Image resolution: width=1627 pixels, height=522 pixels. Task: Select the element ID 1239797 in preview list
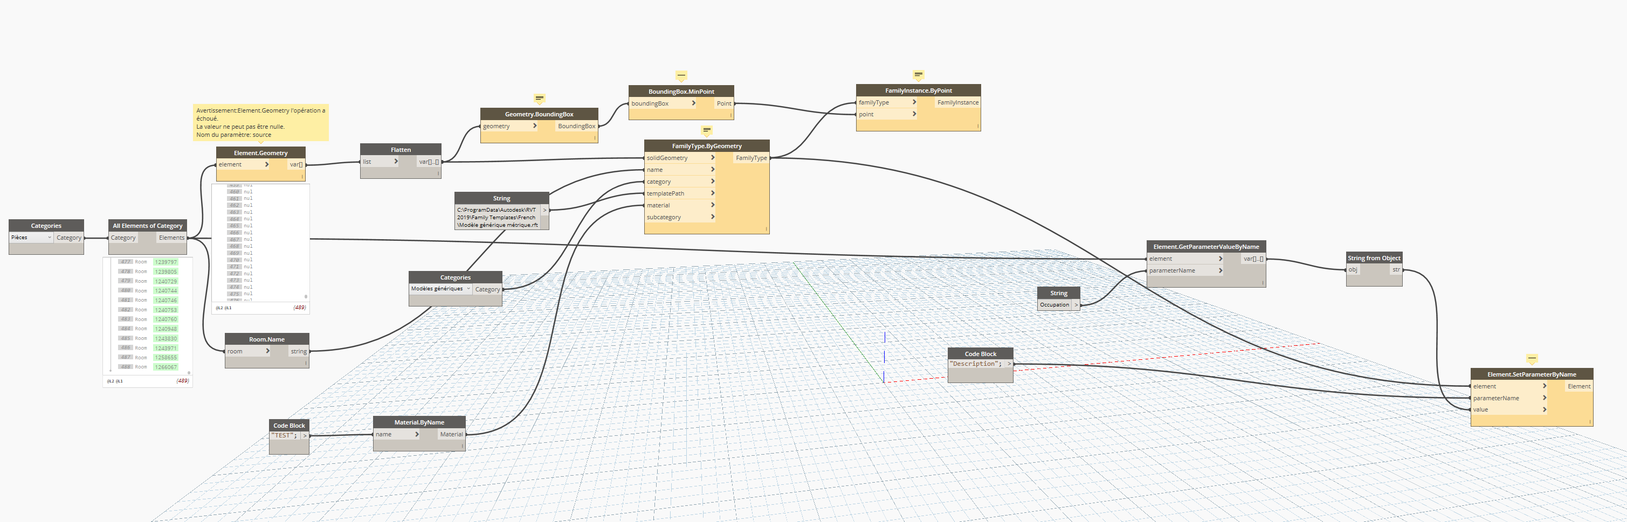point(166,262)
